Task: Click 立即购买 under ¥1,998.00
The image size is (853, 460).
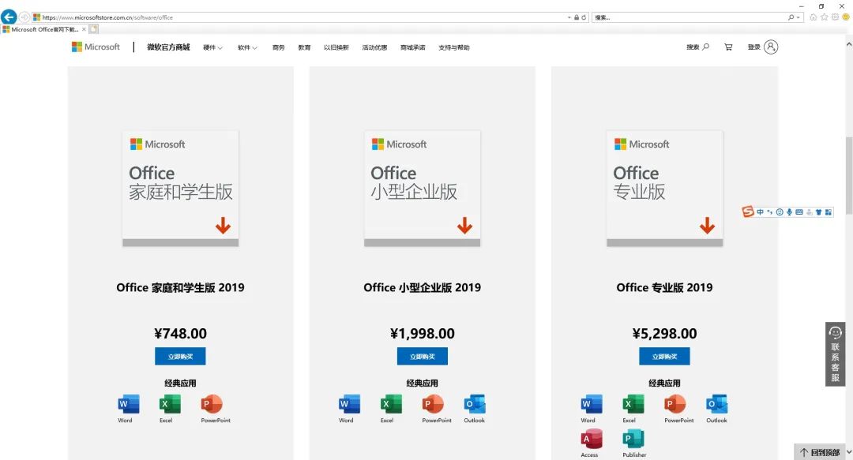Action: [x=422, y=356]
